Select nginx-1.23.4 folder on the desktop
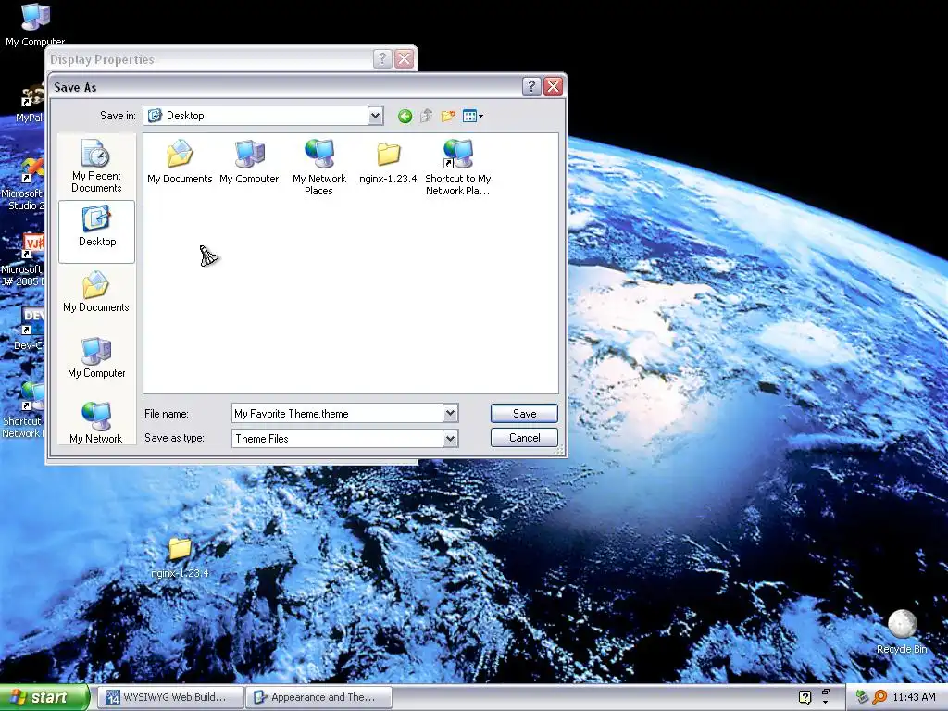Image resolution: width=948 pixels, height=711 pixels. point(180,556)
